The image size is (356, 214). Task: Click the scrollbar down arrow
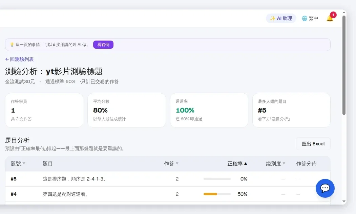coord(344,201)
